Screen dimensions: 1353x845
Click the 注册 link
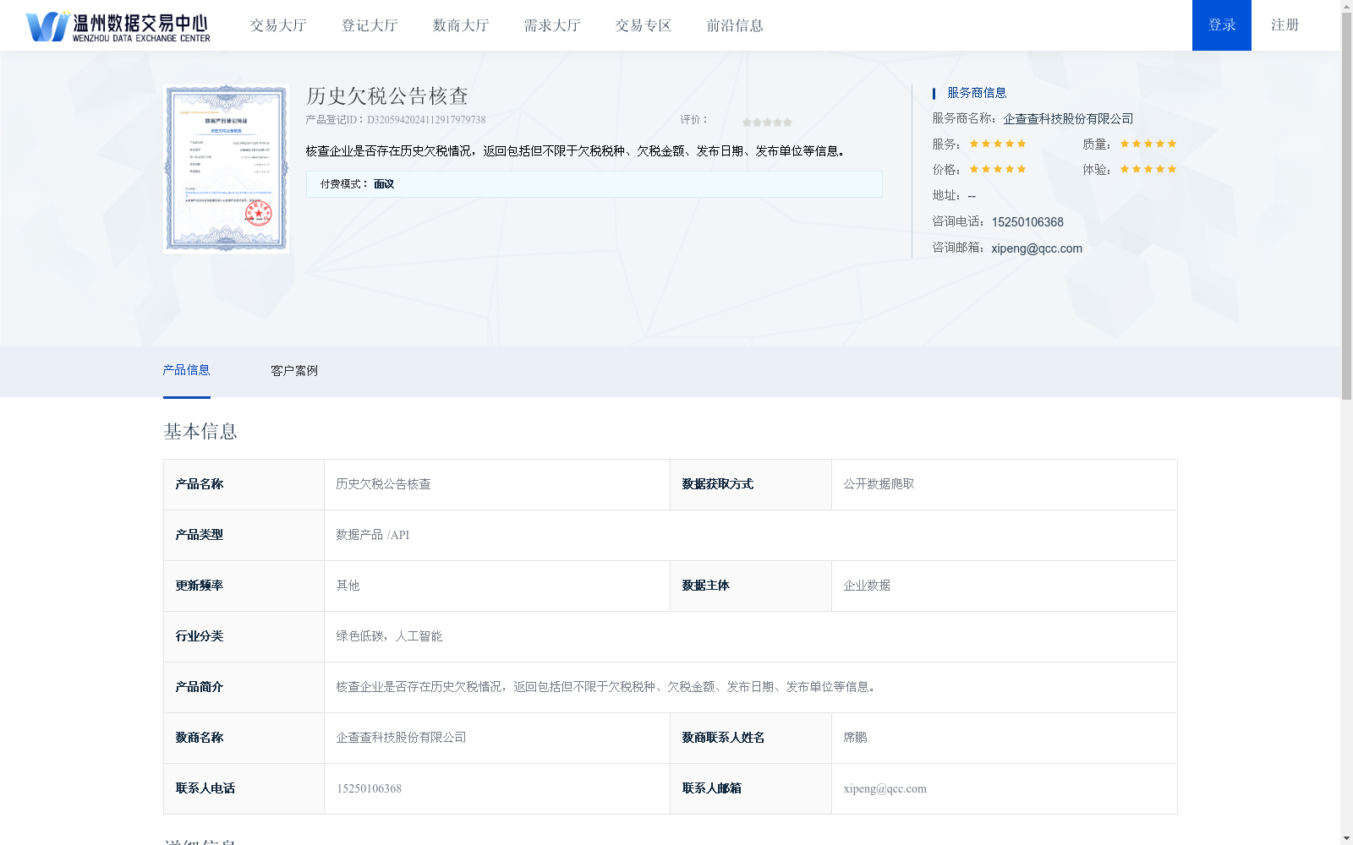pyautogui.click(x=1284, y=25)
